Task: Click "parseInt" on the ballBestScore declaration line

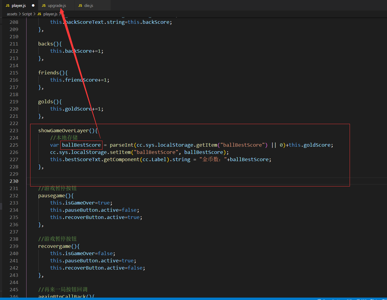Action: pyautogui.click(x=122, y=145)
